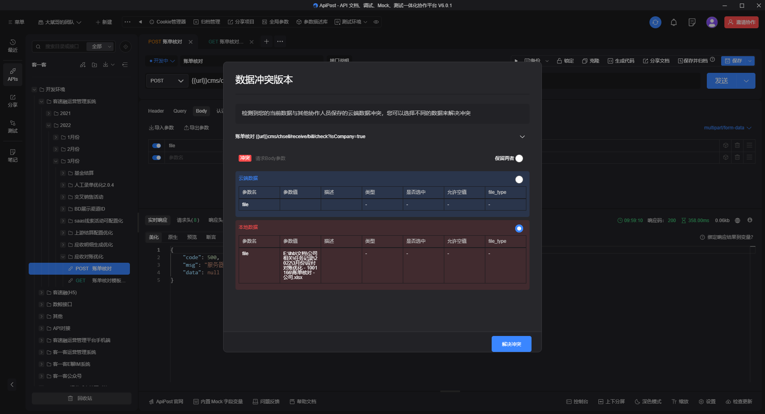
Task: Open the 大斌哥的团队 team dropdown
Action: 60,22
